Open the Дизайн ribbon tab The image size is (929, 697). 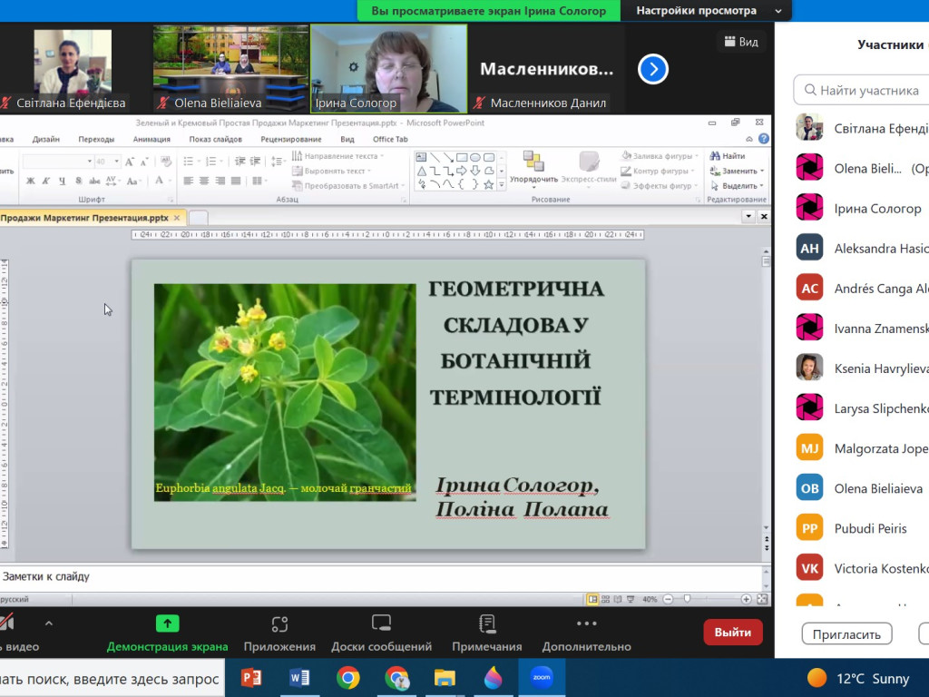45,139
